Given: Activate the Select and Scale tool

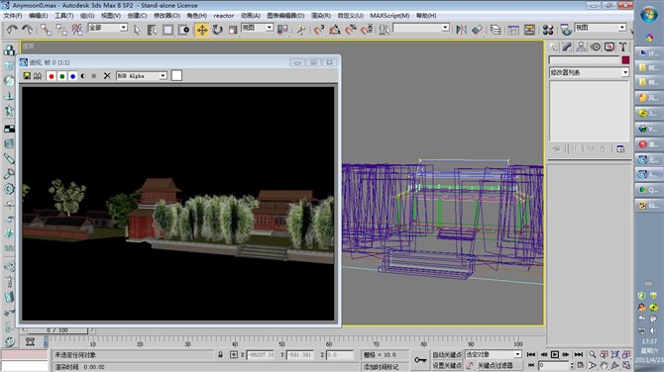Looking at the screenshot, I should (x=233, y=30).
